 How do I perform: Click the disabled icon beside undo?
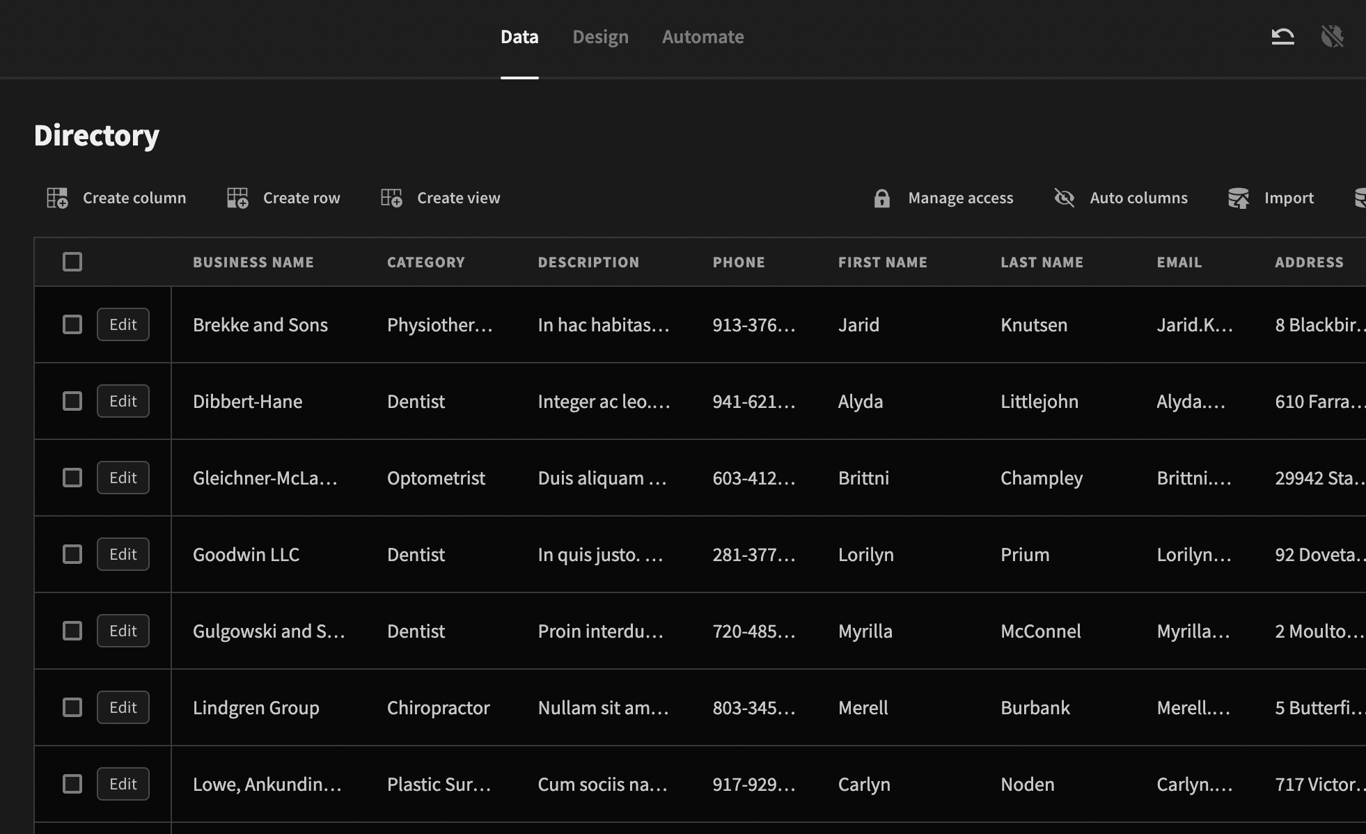(x=1332, y=36)
